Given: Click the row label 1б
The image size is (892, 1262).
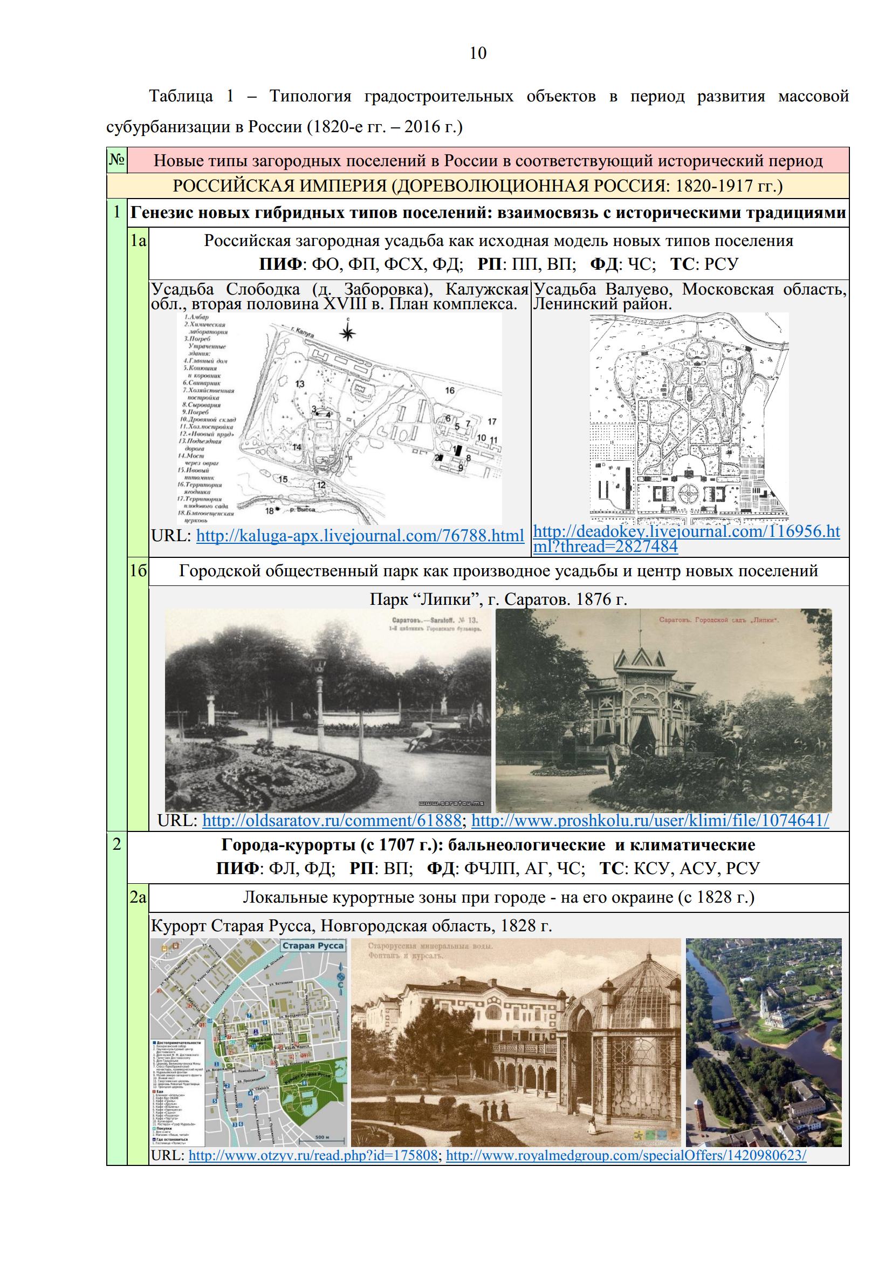Looking at the screenshot, I should pos(138,570).
